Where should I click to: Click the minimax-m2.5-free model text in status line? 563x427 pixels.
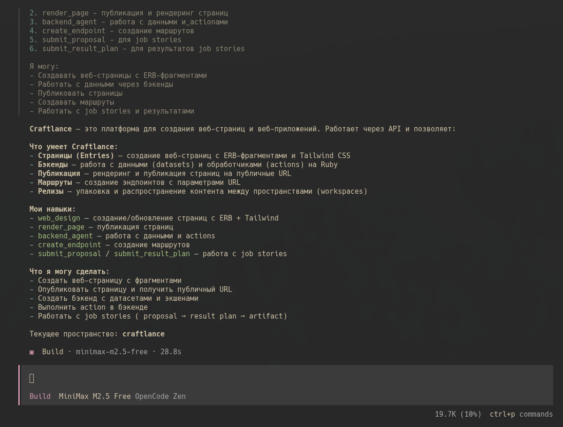(112, 352)
